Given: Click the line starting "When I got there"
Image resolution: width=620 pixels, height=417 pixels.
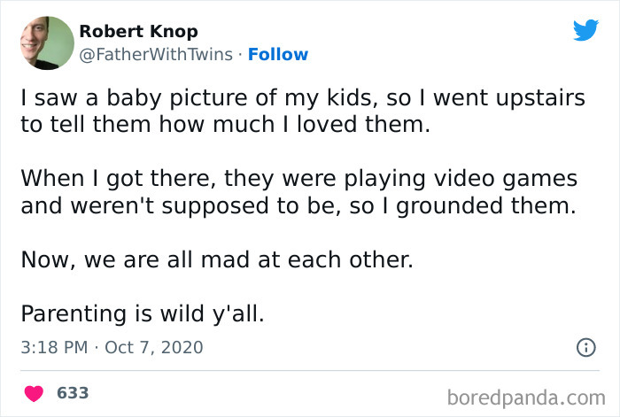Looking at the screenshot, I should point(298,179).
